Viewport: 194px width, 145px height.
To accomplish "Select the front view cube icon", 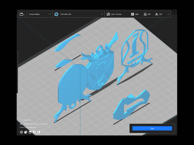I will coord(25,132).
